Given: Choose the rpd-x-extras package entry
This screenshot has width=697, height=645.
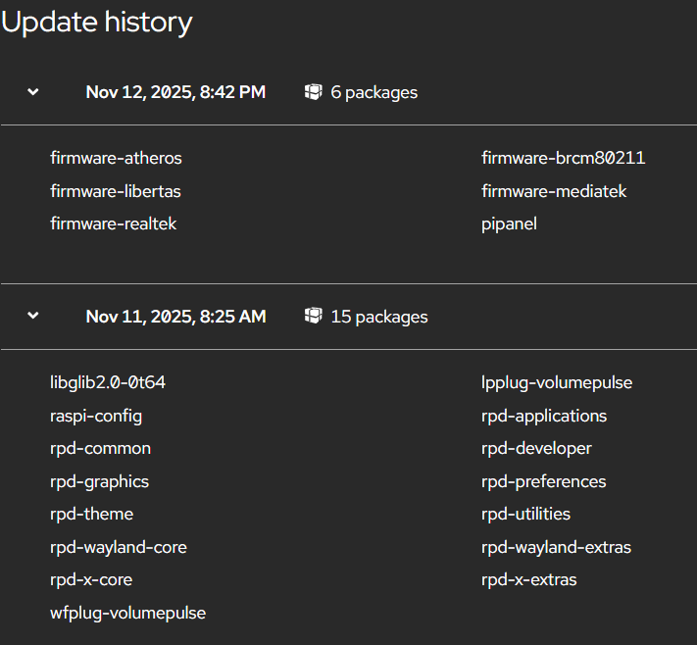Looking at the screenshot, I should point(528,579).
